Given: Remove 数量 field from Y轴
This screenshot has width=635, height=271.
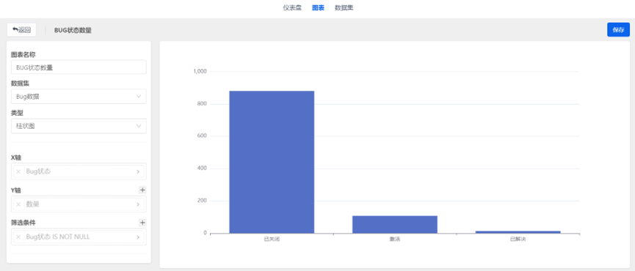Looking at the screenshot, I should coord(18,204).
